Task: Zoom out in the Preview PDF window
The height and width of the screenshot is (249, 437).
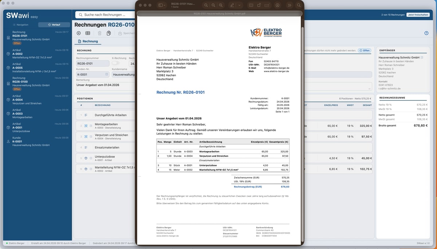Action: (206, 5)
